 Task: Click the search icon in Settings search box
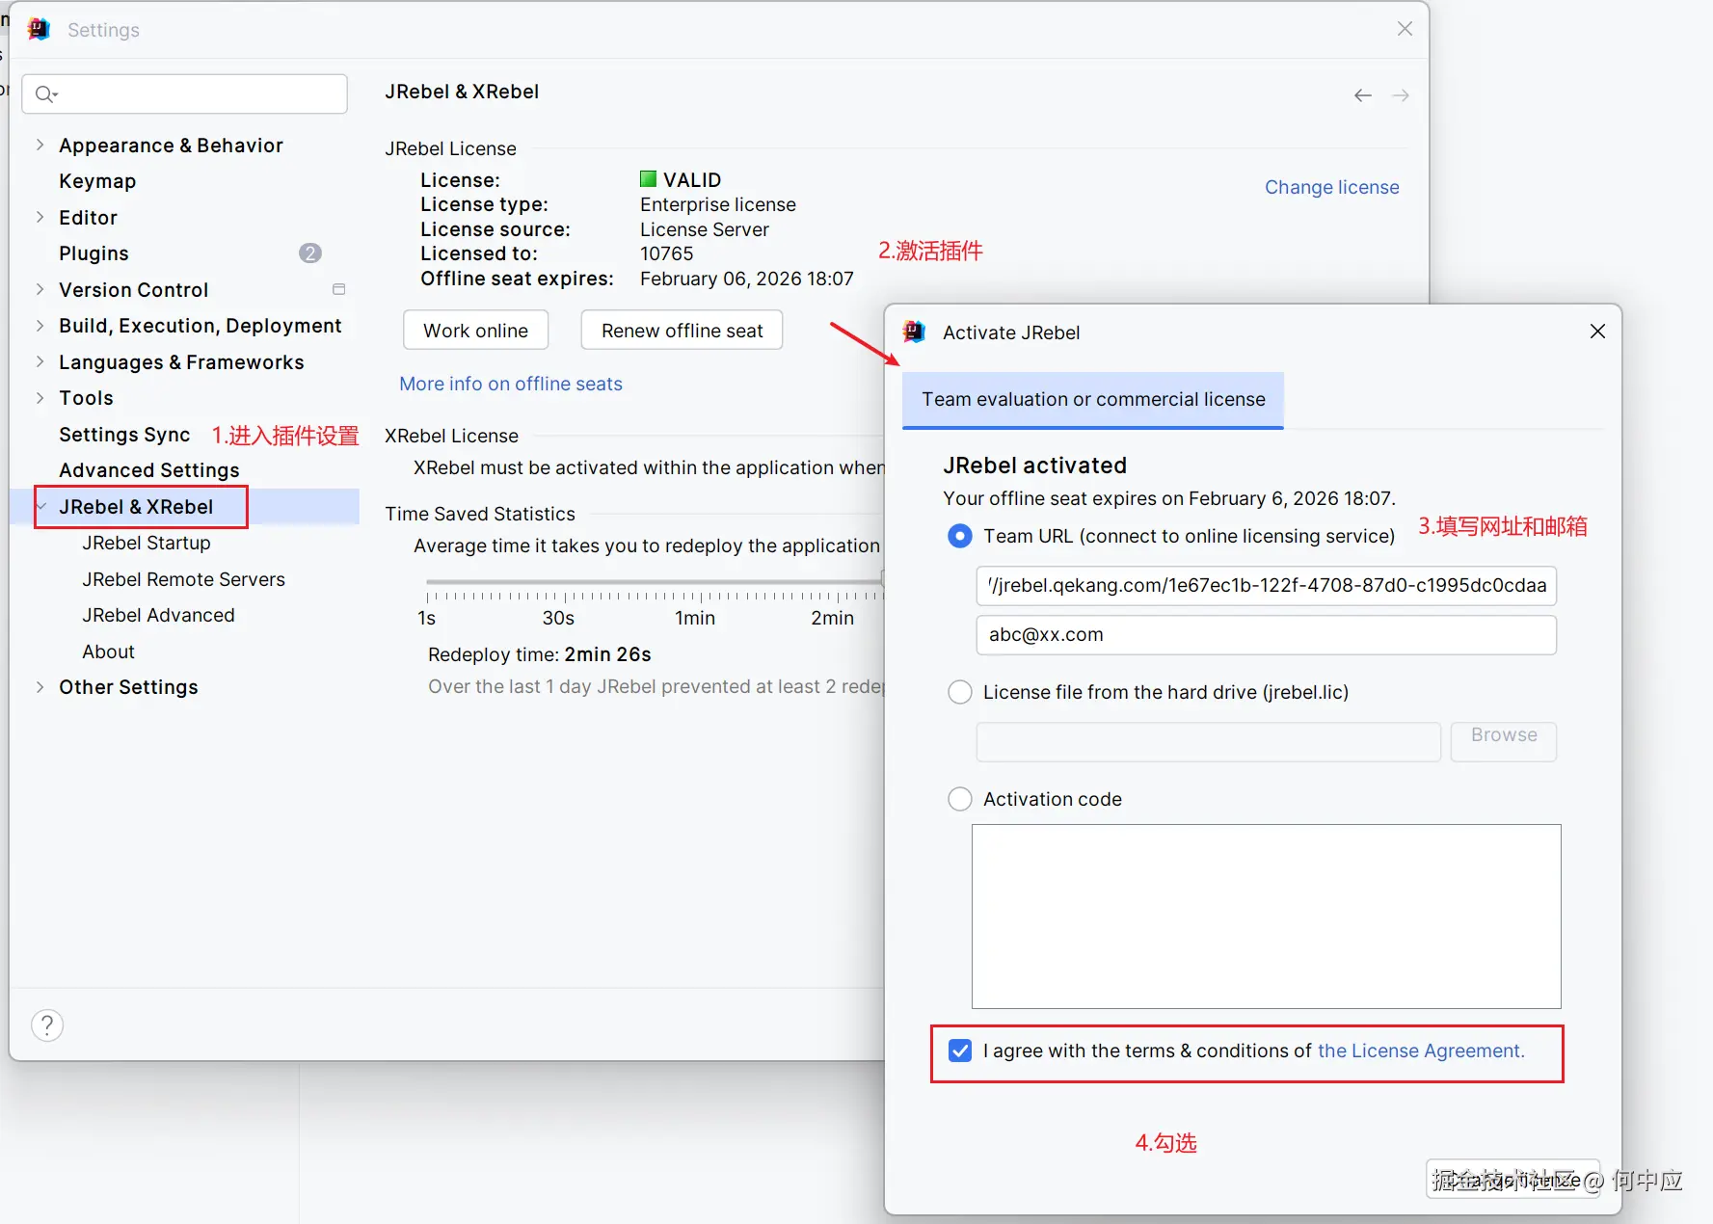(x=45, y=93)
